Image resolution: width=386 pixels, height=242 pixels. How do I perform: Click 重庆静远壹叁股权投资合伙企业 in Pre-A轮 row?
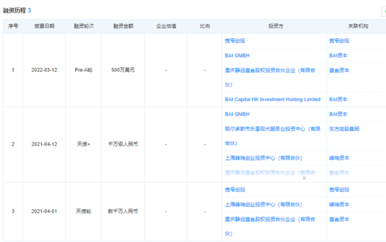click(x=270, y=70)
